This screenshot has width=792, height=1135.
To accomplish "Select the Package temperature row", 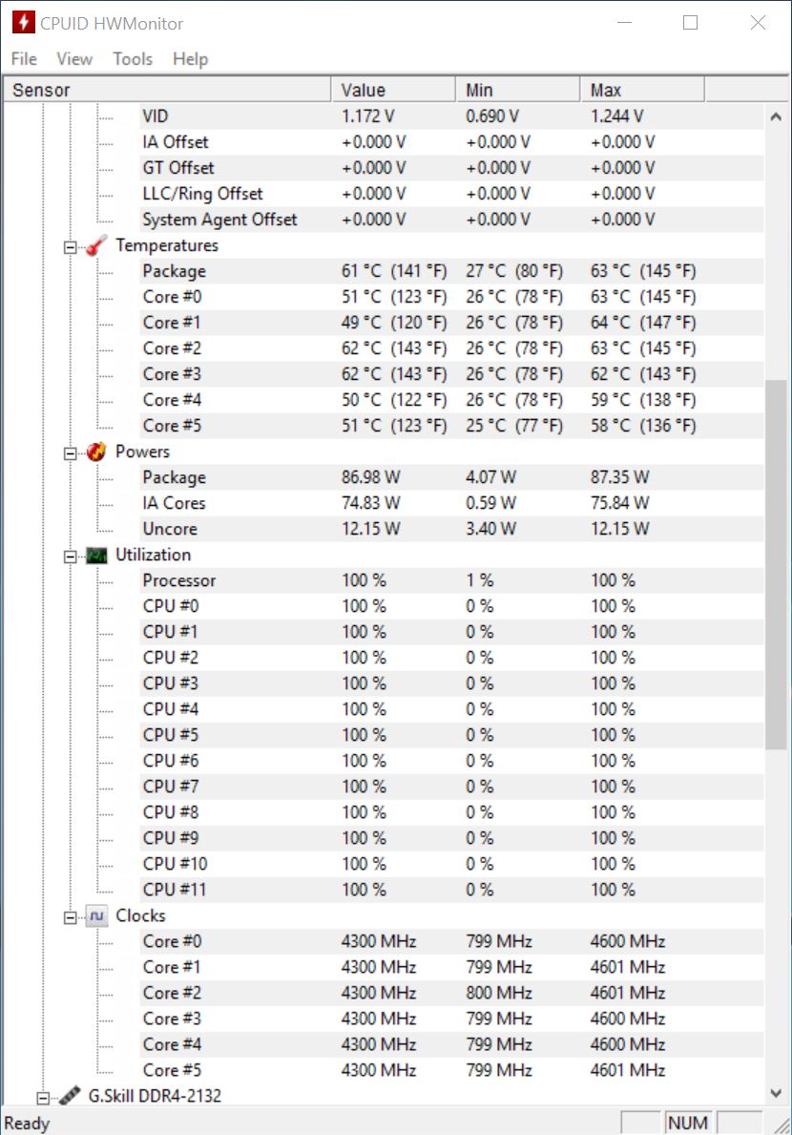I will tap(174, 271).
